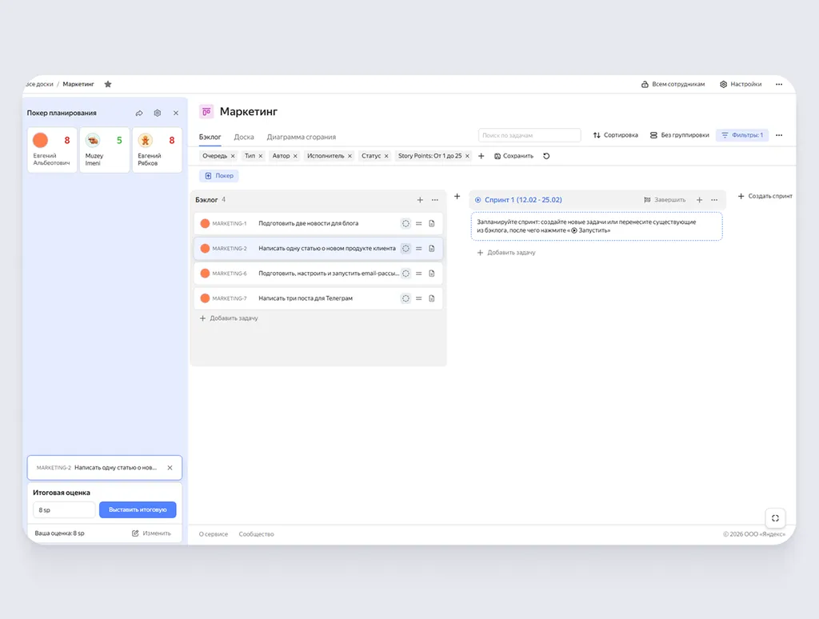Screen dimensions: 819x619
Task: Remove the Статус filter chip
Action: click(x=386, y=156)
